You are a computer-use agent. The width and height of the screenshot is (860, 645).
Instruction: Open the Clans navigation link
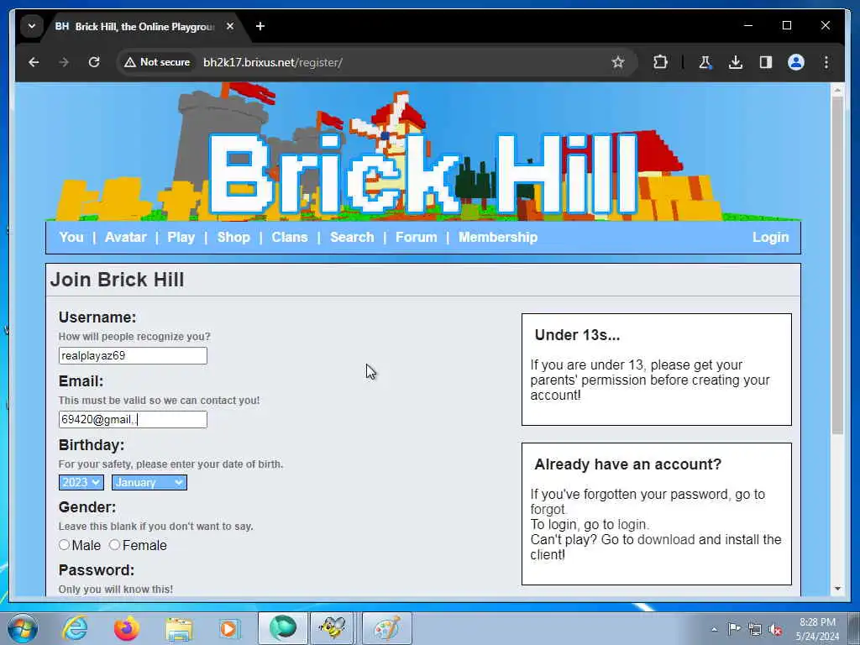(x=290, y=238)
